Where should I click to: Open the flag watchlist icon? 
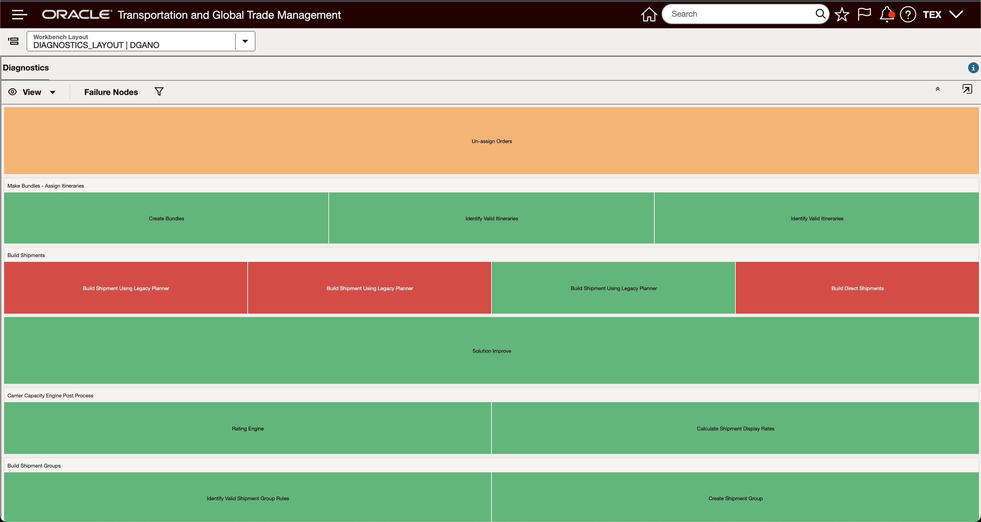[x=864, y=14]
